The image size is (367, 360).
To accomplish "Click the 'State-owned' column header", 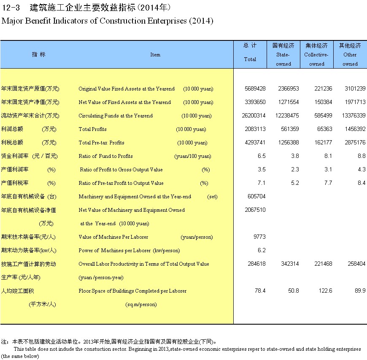I will 283,55.
